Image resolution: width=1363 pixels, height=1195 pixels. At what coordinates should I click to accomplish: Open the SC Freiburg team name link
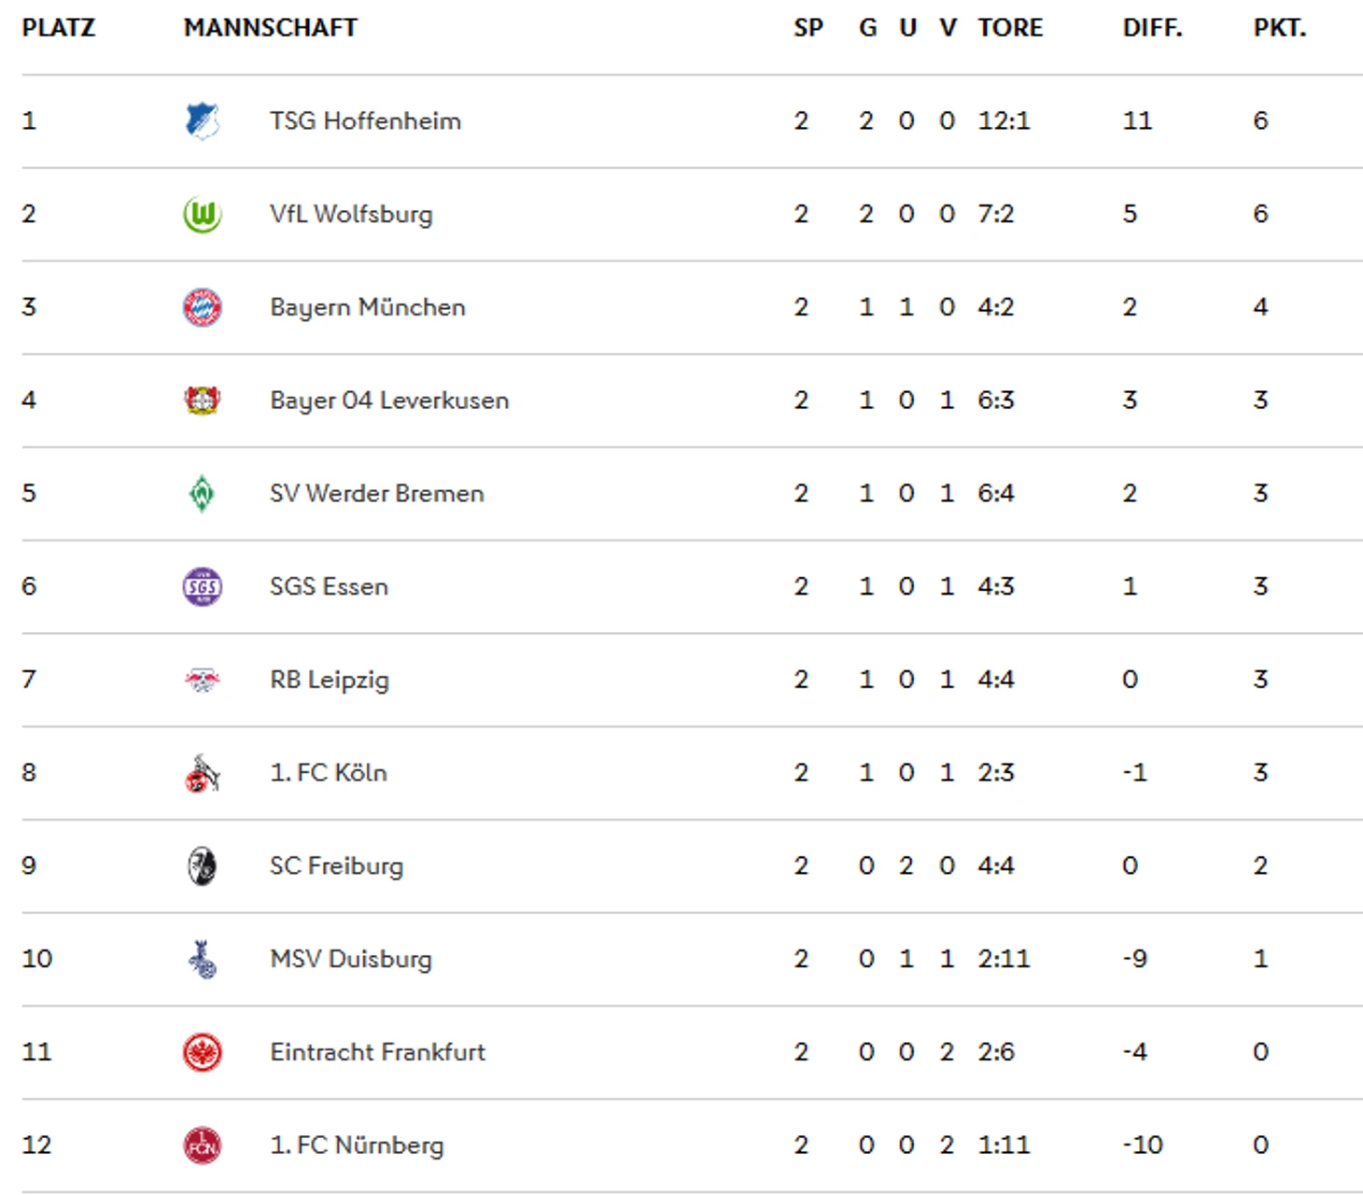coord(336,866)
